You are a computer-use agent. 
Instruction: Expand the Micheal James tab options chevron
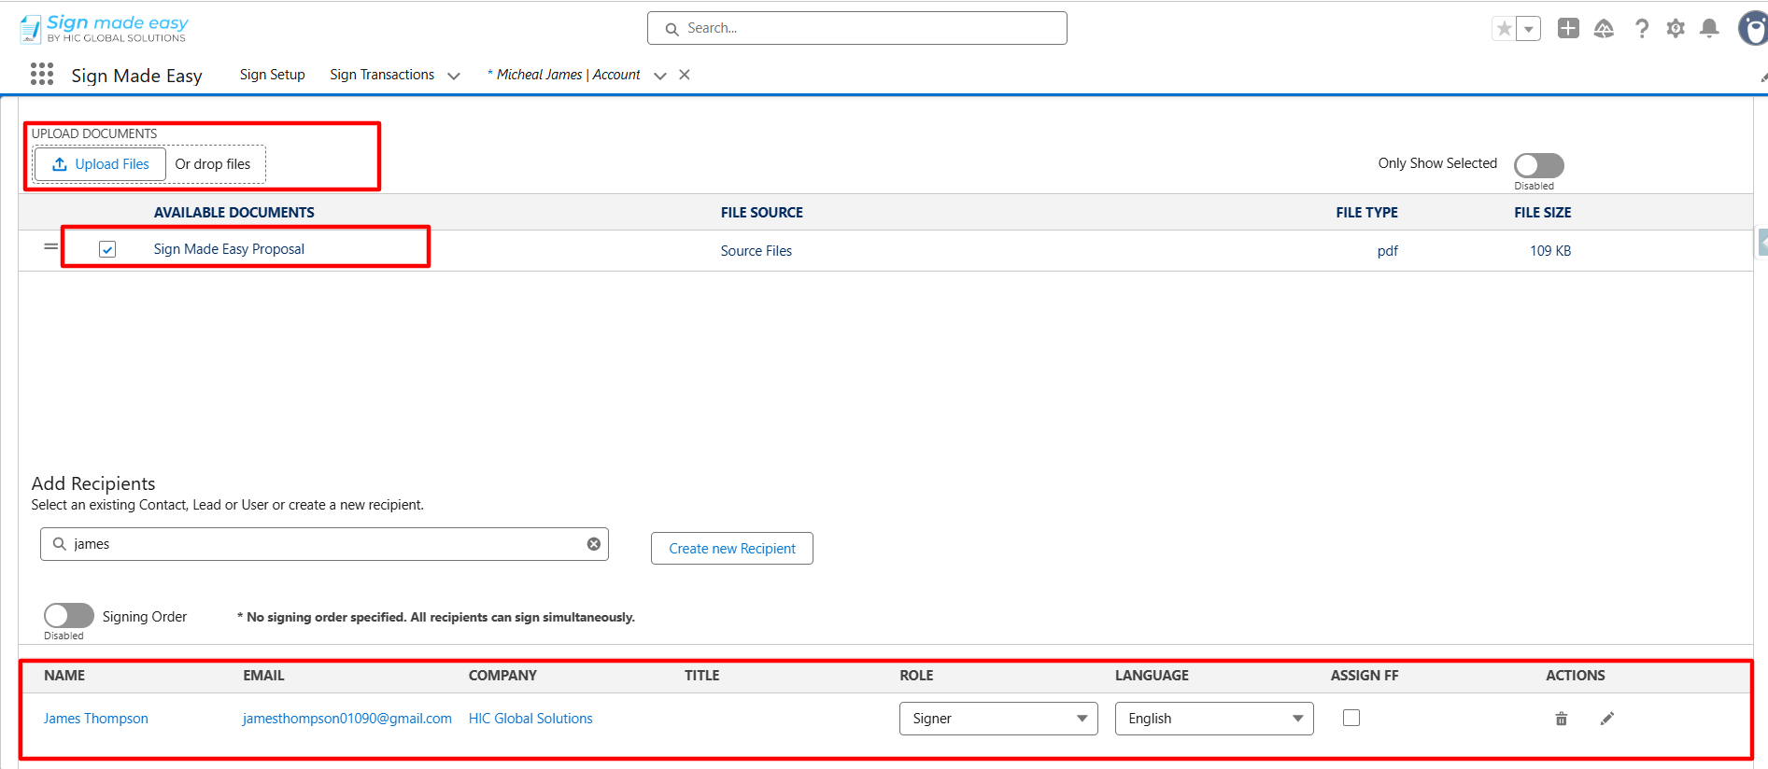pos(660,76)
